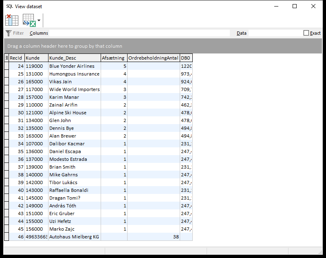Select the Alpine Ski House cell
The image size is (326, 258).
75,113
